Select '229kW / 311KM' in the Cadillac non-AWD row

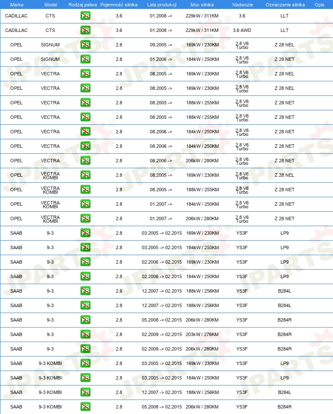(x=202, y=16)
